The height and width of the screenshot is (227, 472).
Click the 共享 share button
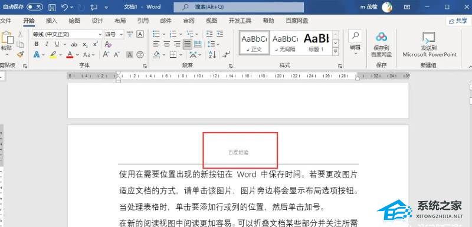point(458,21)
